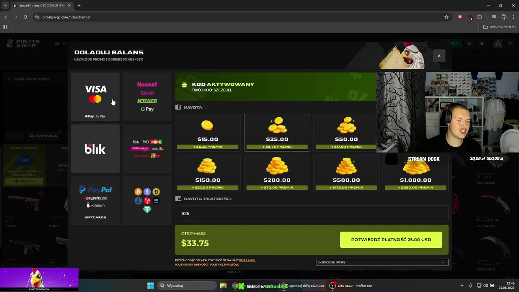Screen dimensions: 519x292
Task: Open the red extension with badge 4
Action: coord(470,17)
